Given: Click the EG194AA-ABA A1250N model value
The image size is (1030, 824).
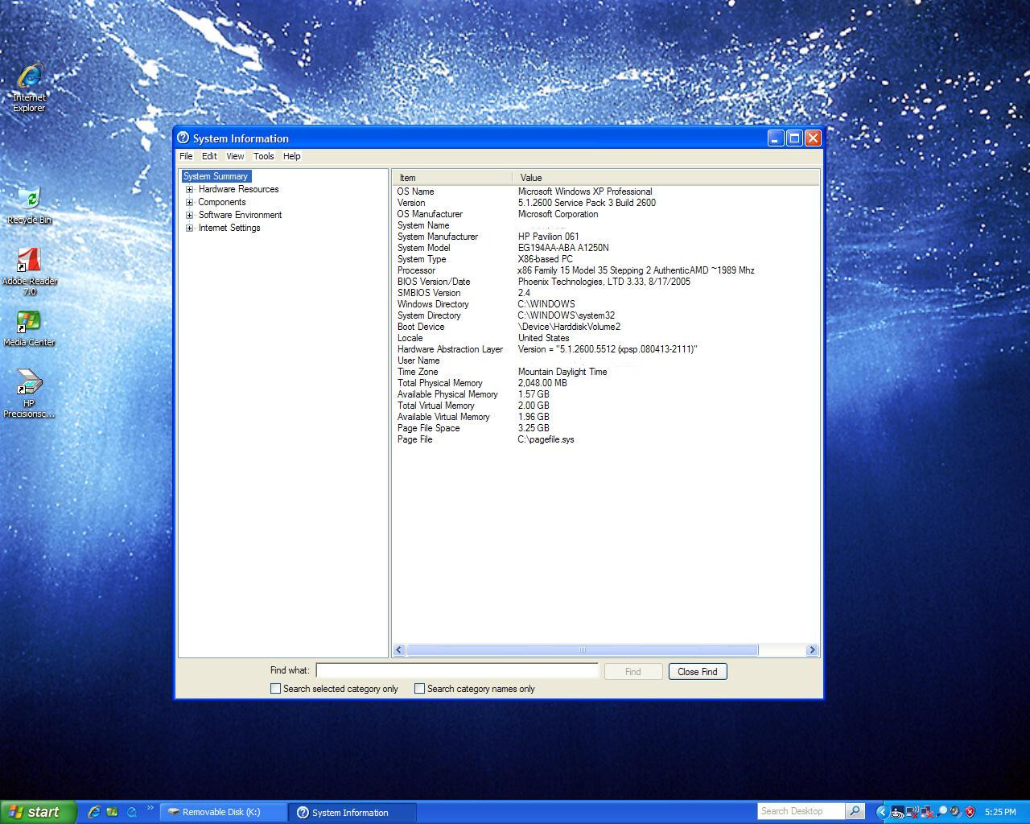Looking at the screenshot, I should point(563,248).
